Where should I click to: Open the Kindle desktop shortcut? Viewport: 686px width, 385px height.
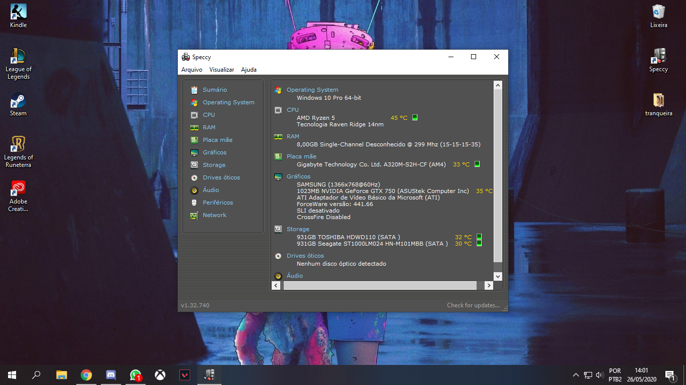(19, 16)
